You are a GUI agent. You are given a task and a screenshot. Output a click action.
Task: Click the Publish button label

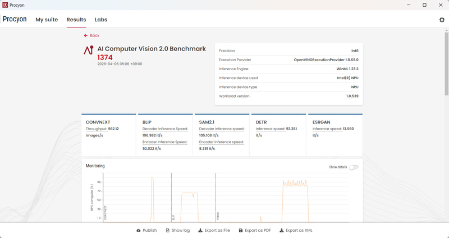150,230
